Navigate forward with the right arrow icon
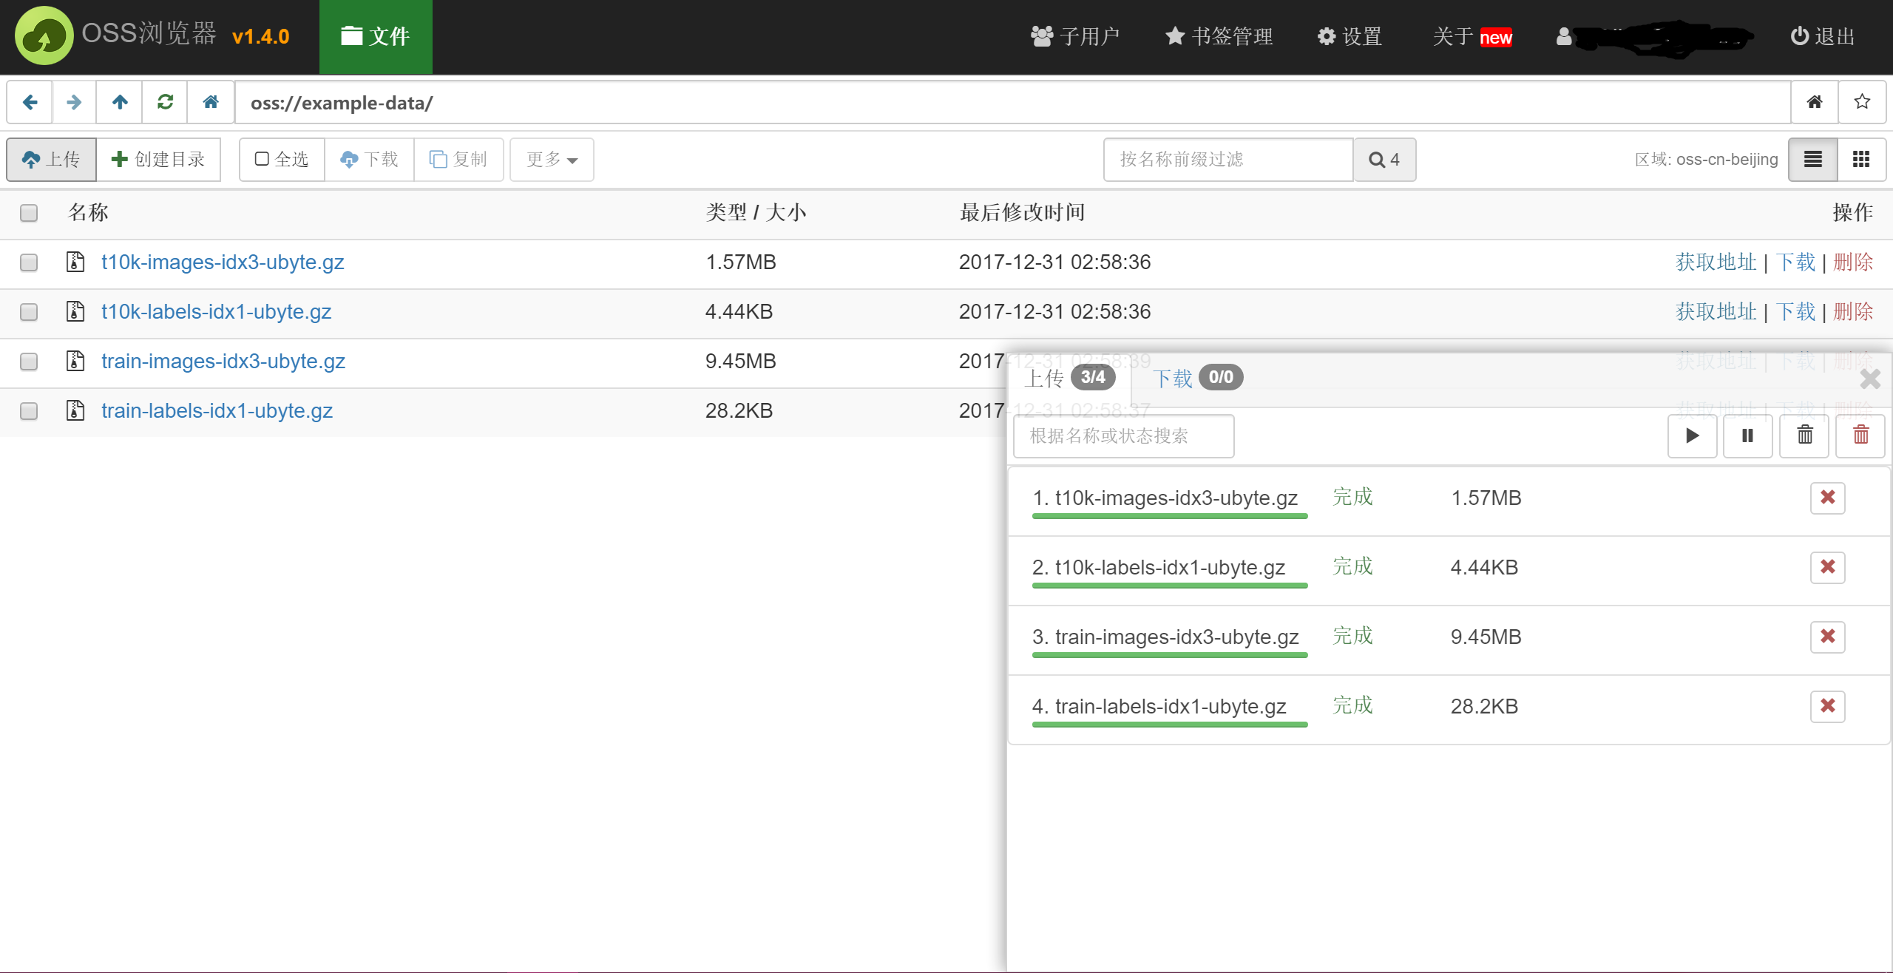Viewport: 1893px width, 973px height. tap(74, 102)
